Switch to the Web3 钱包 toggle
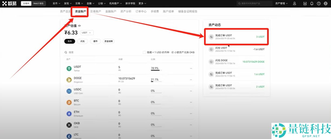The width and height of the screenshot is (331, 139). point(39,4)
